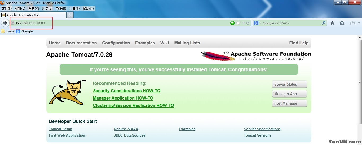
Task: Select the Apache Tomcat/7.0.29 tab
Action: (33, 15)
